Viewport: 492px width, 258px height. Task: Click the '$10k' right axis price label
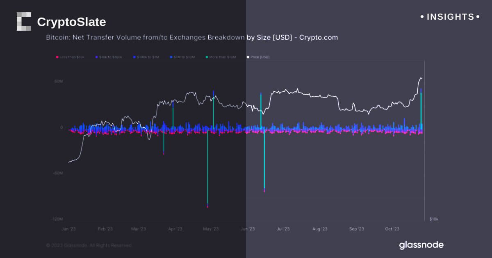pyautogui.click(x=433, y=220)
